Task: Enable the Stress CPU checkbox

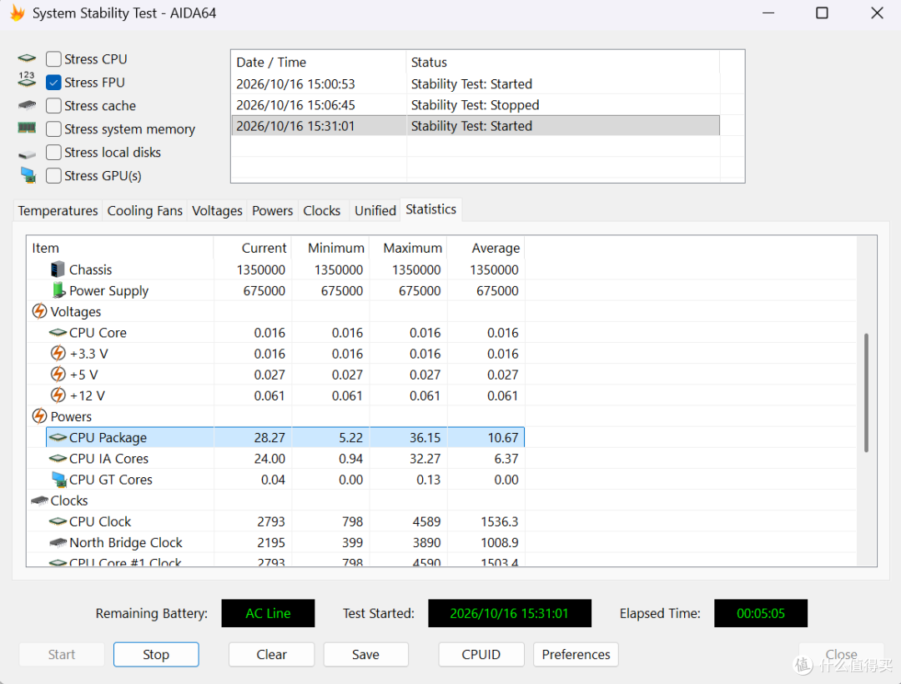Action: click(53, 59)
